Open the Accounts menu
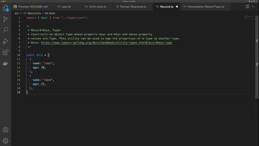The width and height of the screenshot is (259, 146). coord(5,130)
